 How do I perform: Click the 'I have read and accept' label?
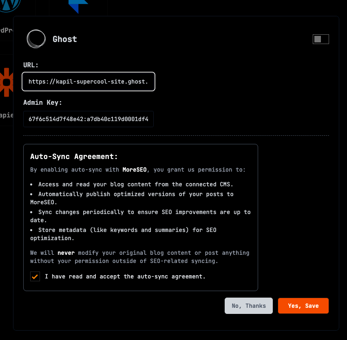125,276
